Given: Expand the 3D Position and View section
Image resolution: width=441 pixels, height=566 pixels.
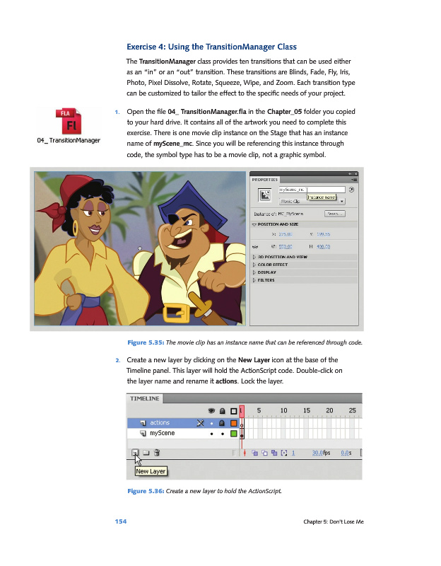Looking at the screenshot, I should pos(255,255).
